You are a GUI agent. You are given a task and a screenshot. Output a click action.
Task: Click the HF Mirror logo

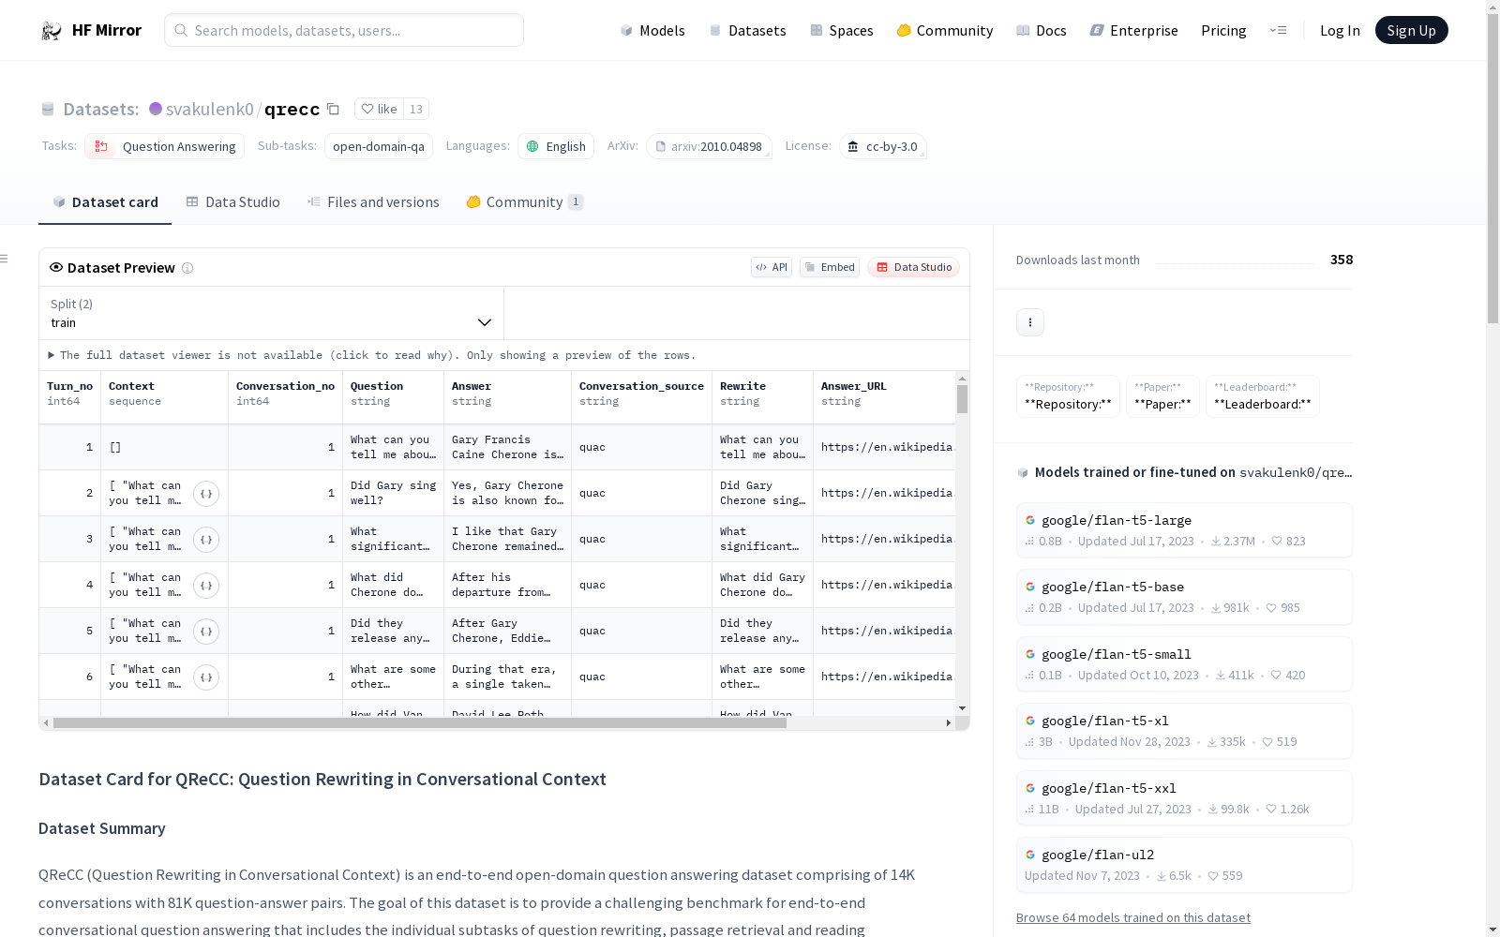(91, 30)
